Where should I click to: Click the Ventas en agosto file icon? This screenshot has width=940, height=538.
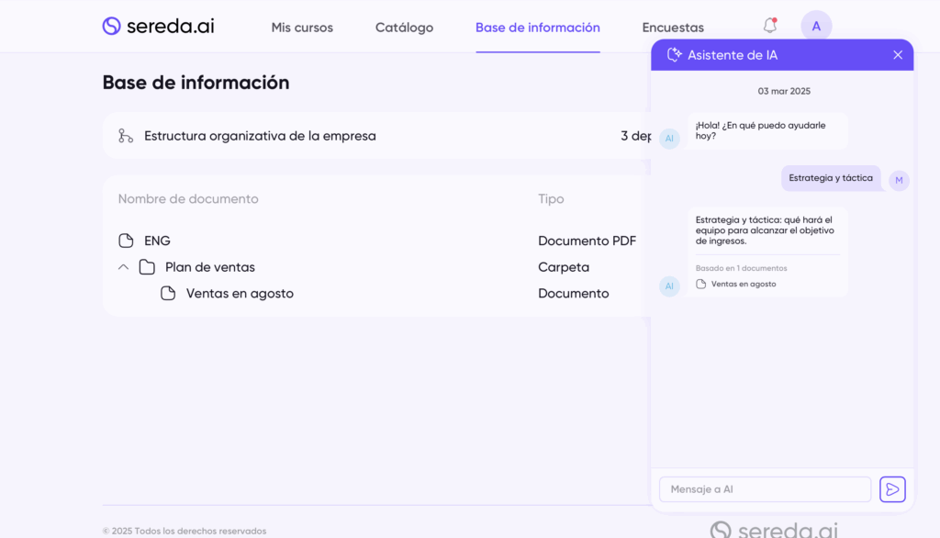(x=168, y=294)
